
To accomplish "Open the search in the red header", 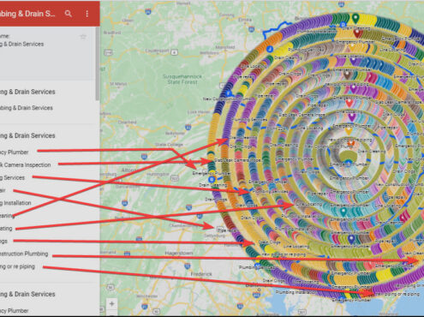I will pos(68,14).
